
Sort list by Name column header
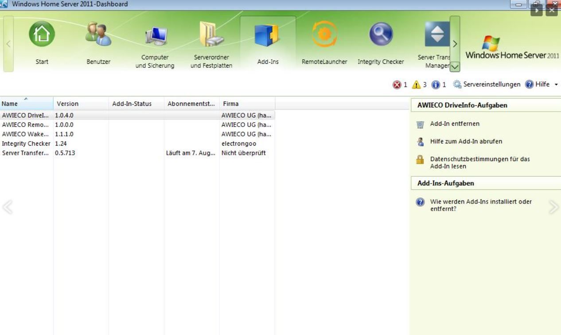[x=27, y=104]
